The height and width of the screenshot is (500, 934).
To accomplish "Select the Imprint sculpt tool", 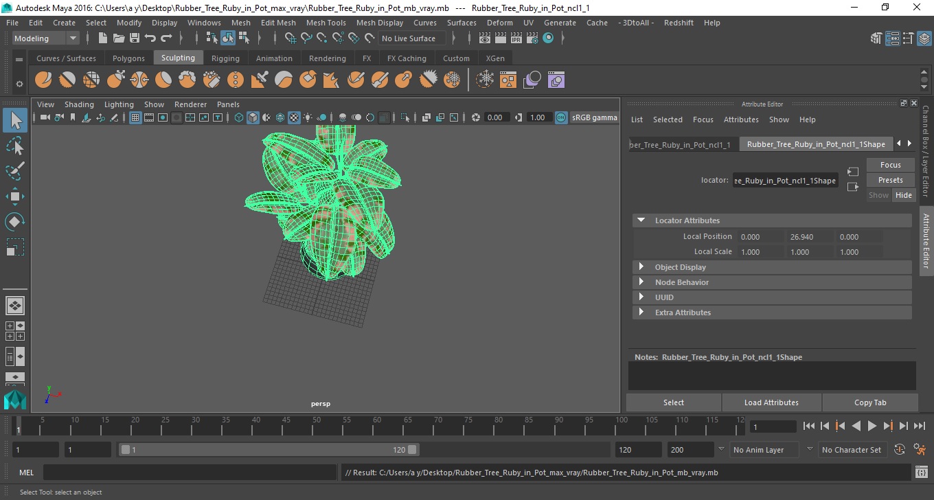I will 260,80.
